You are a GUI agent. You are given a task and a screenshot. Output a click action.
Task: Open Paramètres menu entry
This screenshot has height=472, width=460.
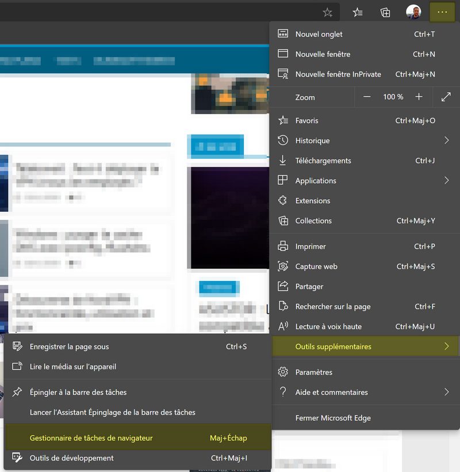tap(365, 372)
